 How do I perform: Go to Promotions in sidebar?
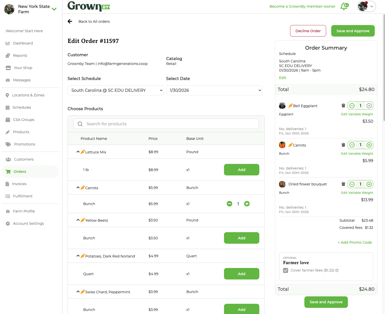point(25,144)
